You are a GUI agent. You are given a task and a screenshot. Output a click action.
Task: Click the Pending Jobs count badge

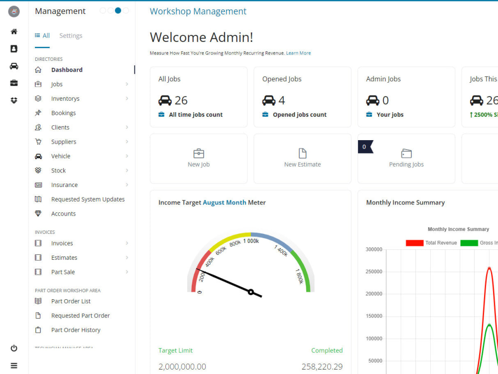point(365,147)
